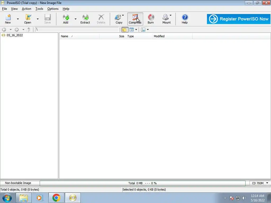Open the View menu
271x203 pixels.
pos(14,9)
